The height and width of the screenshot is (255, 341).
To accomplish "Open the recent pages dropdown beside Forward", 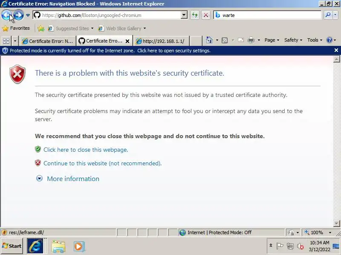I will [28, 15].
